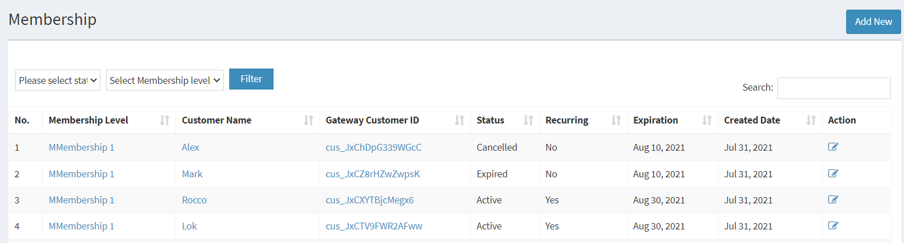The height and width of the screenshot is (243, 904).
Task: Open gateway ID cus_JxCZ8rHZwZwpsK link
Action: pos(373,174)
